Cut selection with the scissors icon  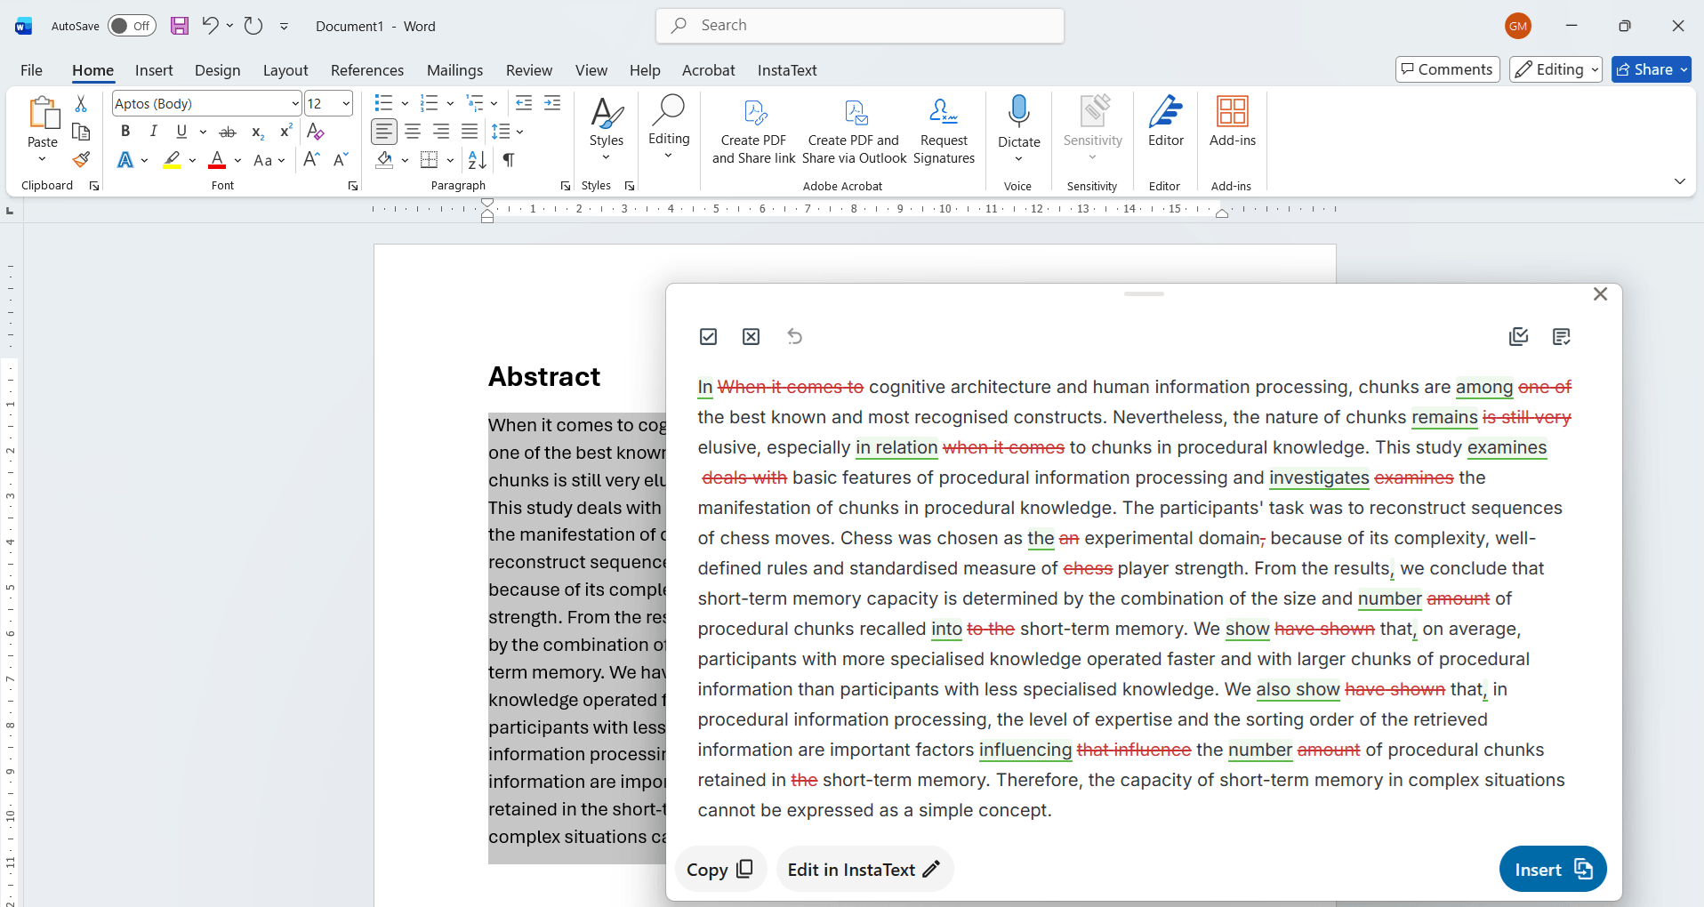tap(81, 104)
